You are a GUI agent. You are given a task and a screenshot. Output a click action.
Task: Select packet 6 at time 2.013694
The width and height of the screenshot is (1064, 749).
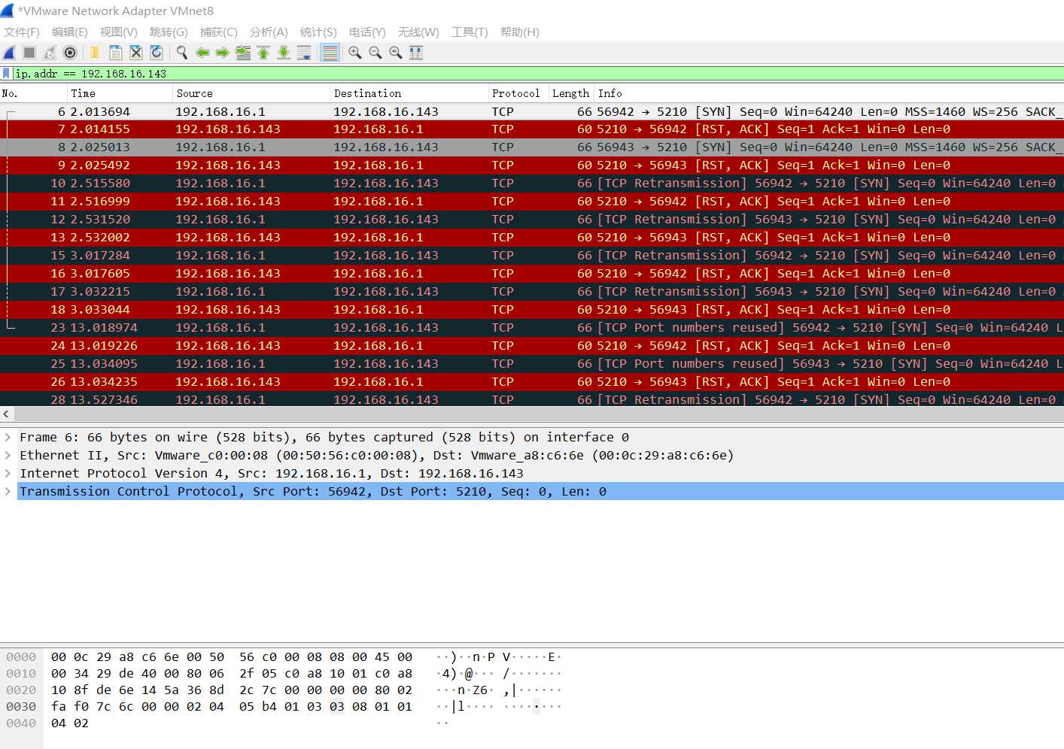[x=532, y=111]
